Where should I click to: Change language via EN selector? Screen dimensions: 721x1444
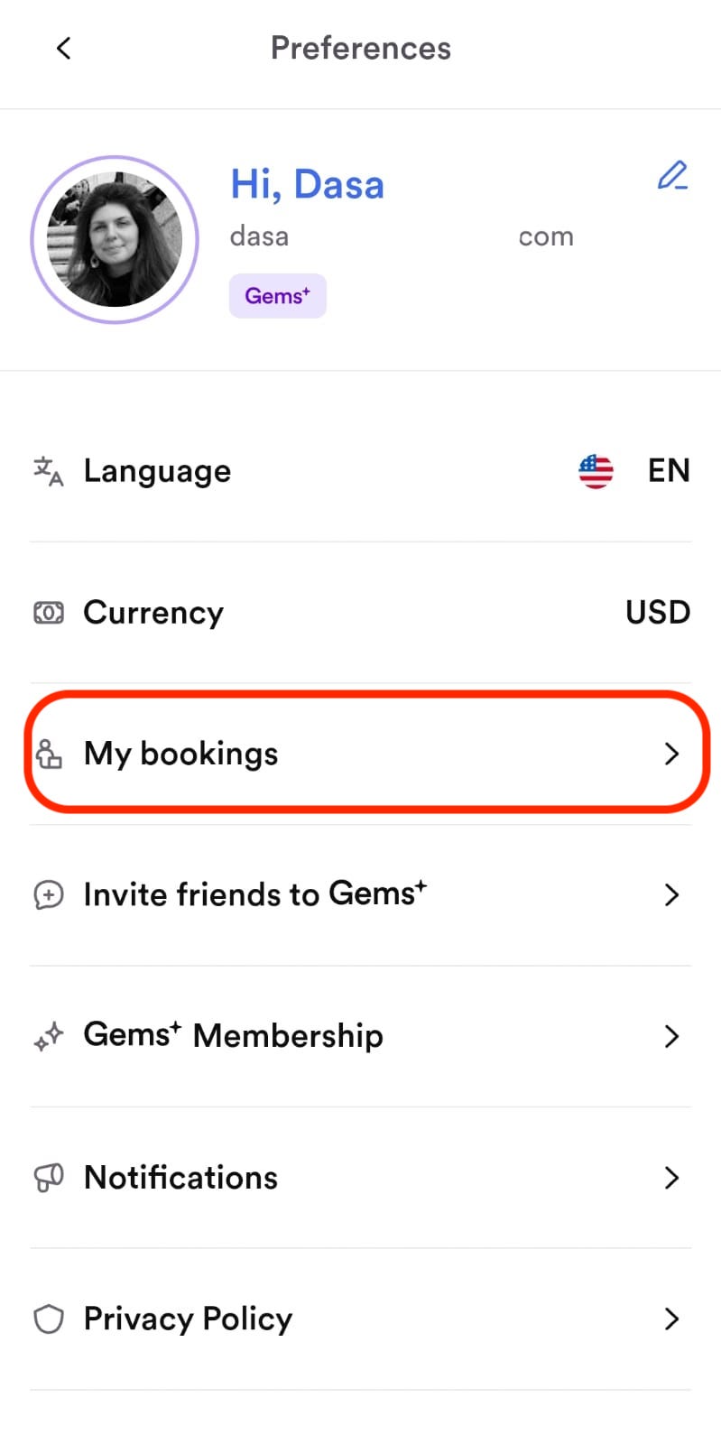[x=669, y=470]
